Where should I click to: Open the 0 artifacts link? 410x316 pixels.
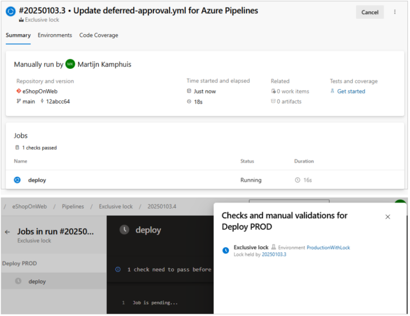(x=289, y=101)
